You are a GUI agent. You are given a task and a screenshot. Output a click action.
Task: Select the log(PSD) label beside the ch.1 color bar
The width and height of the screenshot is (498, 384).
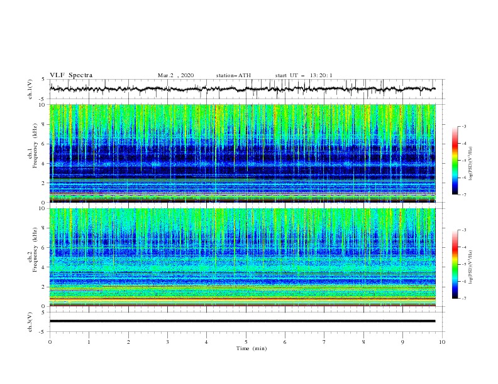472,164
